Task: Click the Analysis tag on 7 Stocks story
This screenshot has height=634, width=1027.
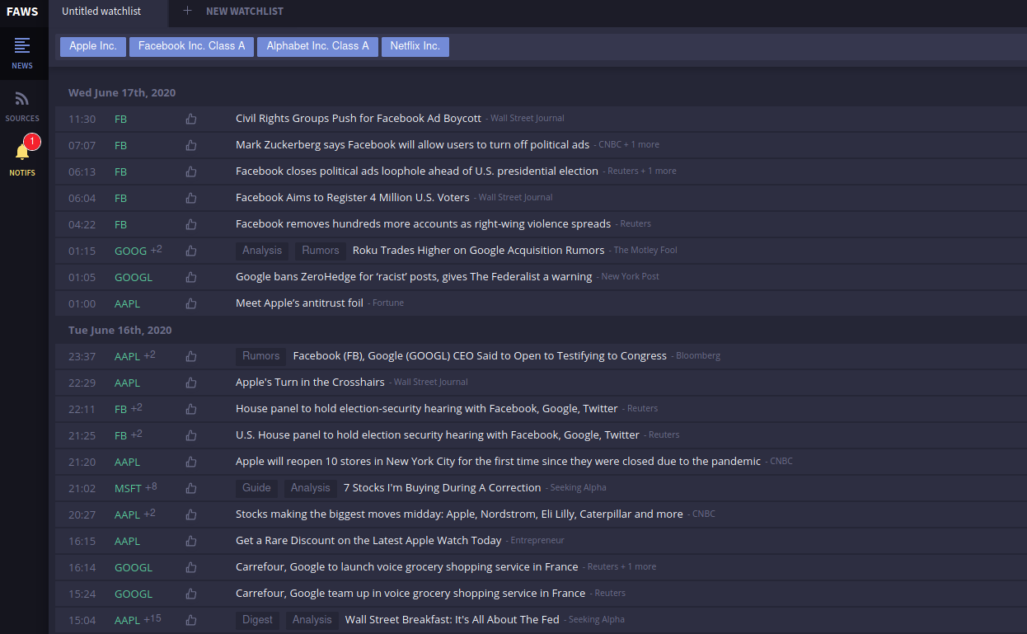Action: pos(311,488)
